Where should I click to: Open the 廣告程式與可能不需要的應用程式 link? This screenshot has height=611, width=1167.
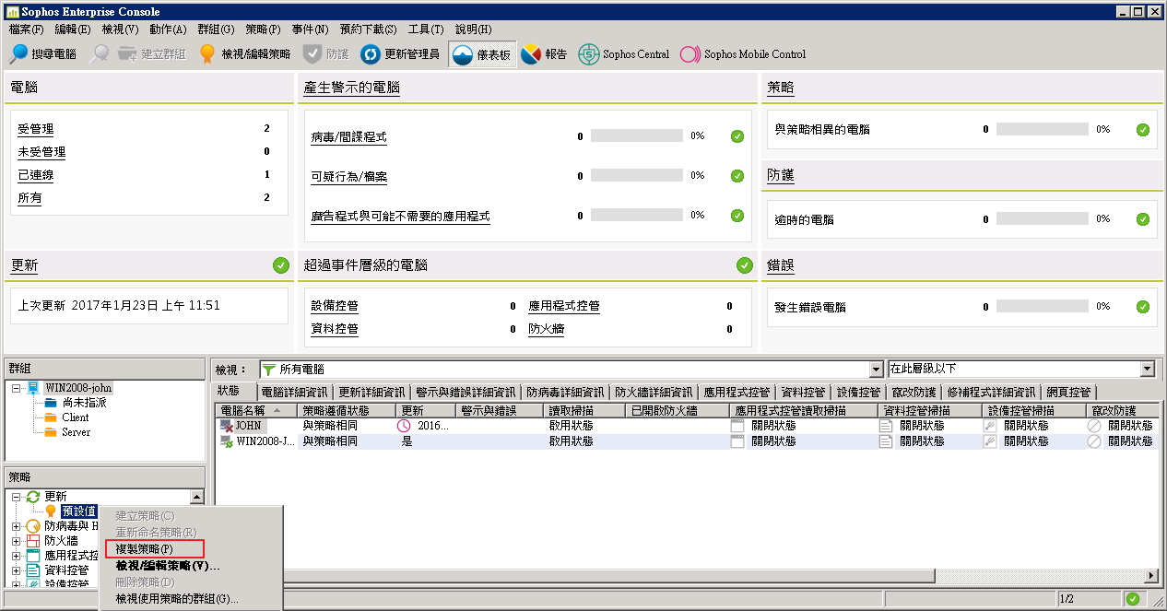point(400,217)
